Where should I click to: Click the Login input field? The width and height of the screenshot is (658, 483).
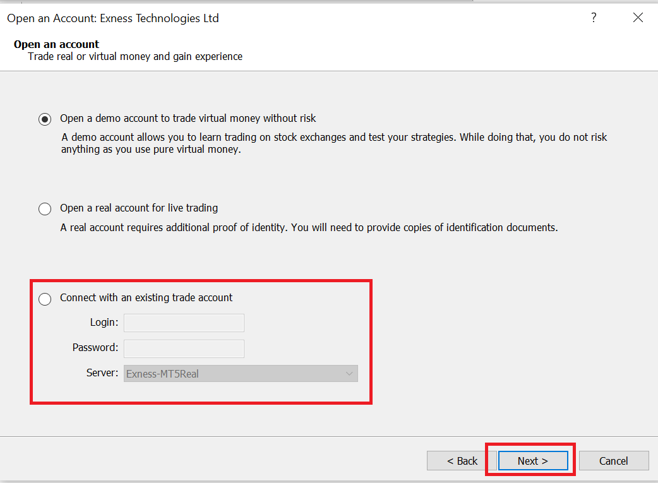(184, 323)
